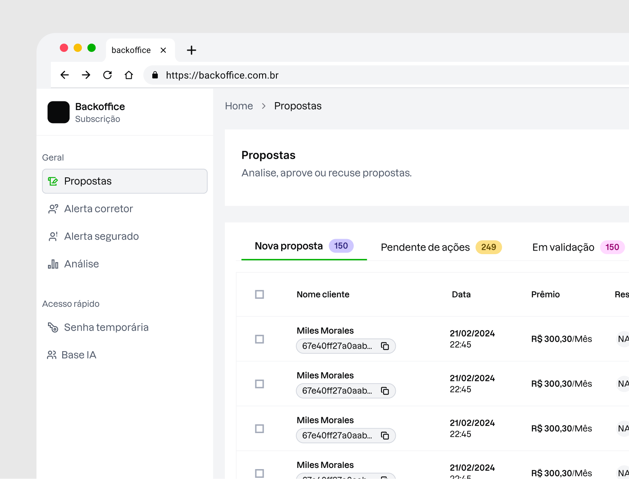Click the Análise bar chart icon
The image size is (629, 479).
point(53,264)
